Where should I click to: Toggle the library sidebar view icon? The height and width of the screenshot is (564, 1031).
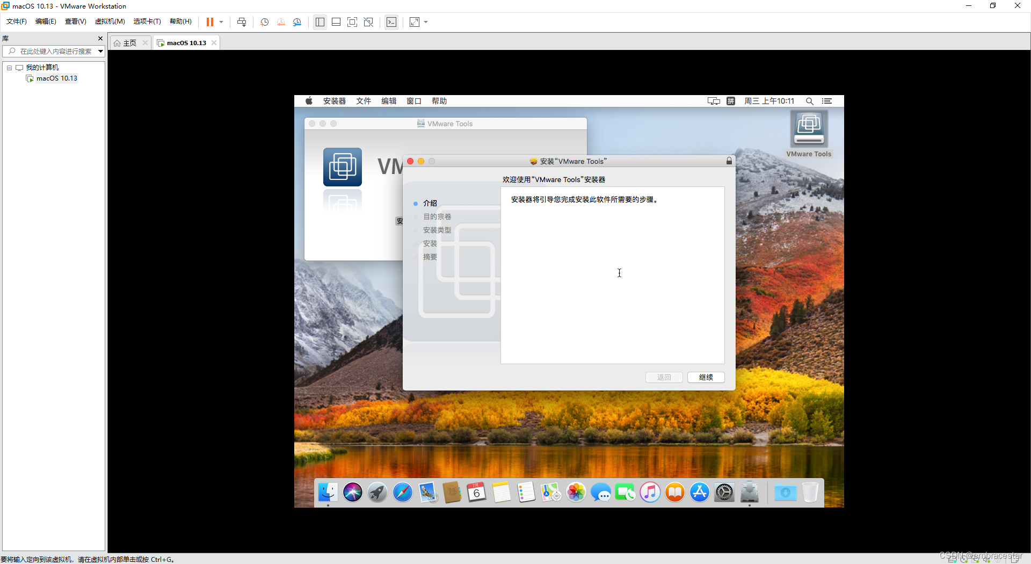point(320,22)
